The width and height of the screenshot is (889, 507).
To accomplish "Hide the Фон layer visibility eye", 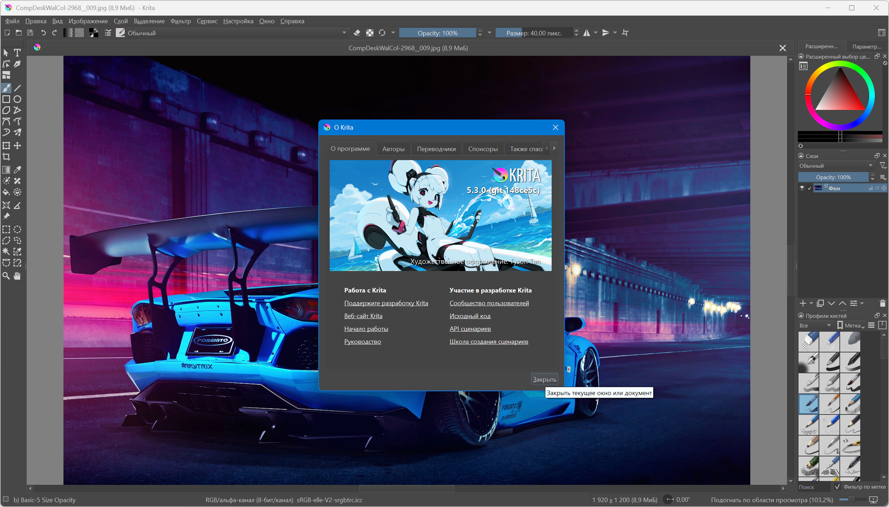I will coord(802,188).
